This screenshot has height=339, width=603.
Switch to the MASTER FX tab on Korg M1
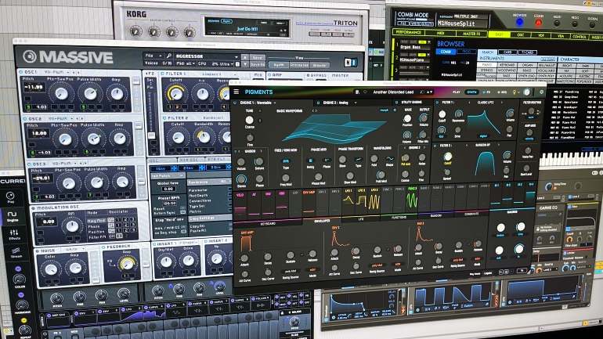pos(471,34)
